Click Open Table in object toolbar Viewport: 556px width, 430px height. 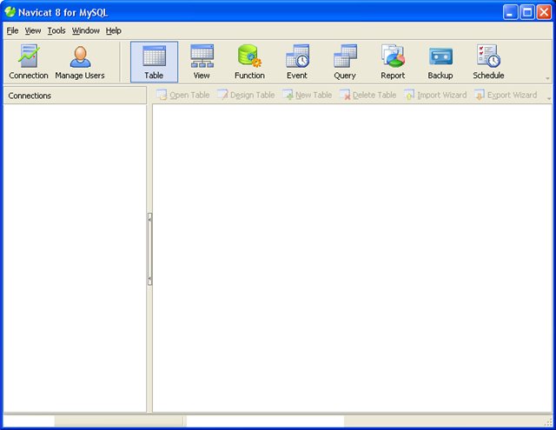click(183, 95)
